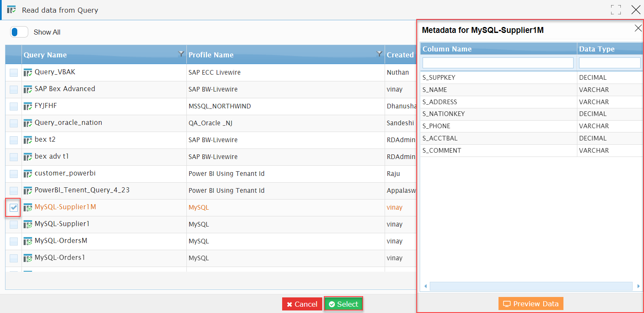Click the Sandeshi created-by cell
This screenshot has width=644, height=313.
pos(400,123)
